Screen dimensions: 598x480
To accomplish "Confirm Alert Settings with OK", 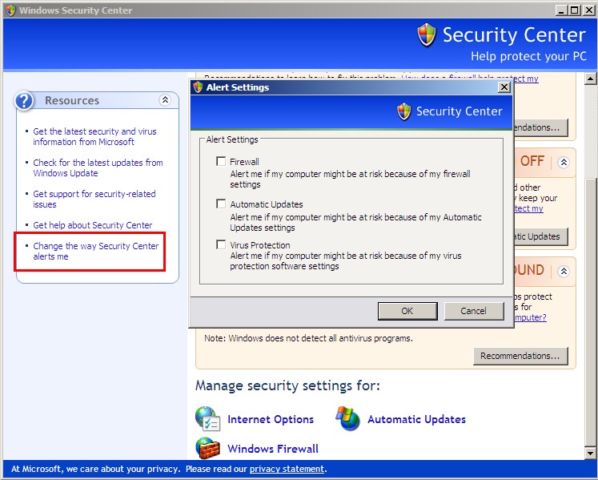I will [x=407, y=311].
